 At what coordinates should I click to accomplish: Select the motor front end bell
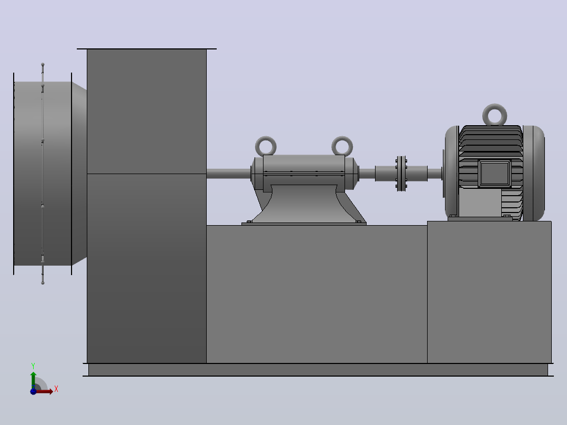pyautogui.click(x=452, y=172)
